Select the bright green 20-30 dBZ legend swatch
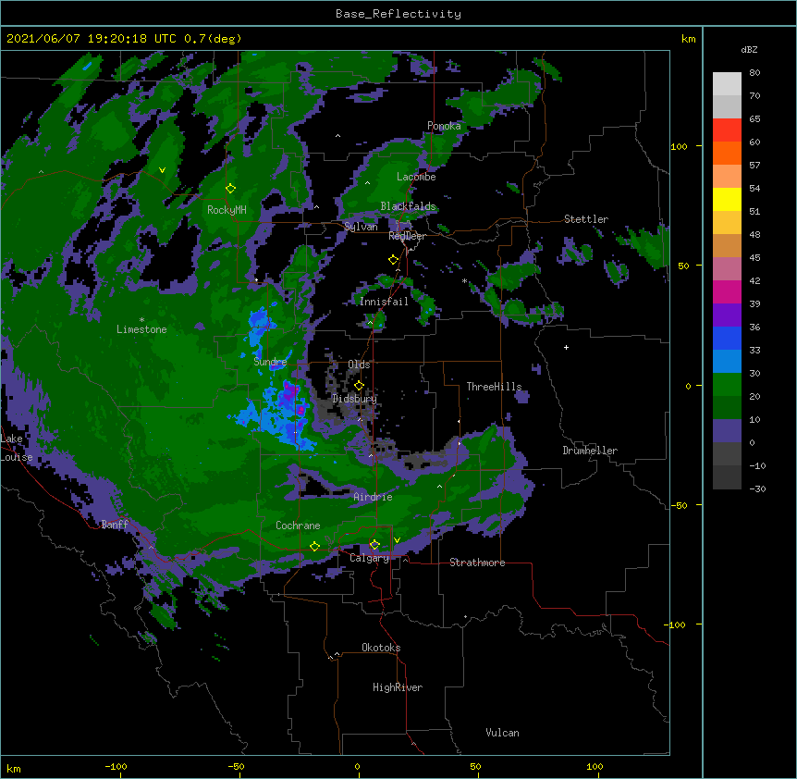The width and height of the screenshot is (797, 779). point(727,385)
